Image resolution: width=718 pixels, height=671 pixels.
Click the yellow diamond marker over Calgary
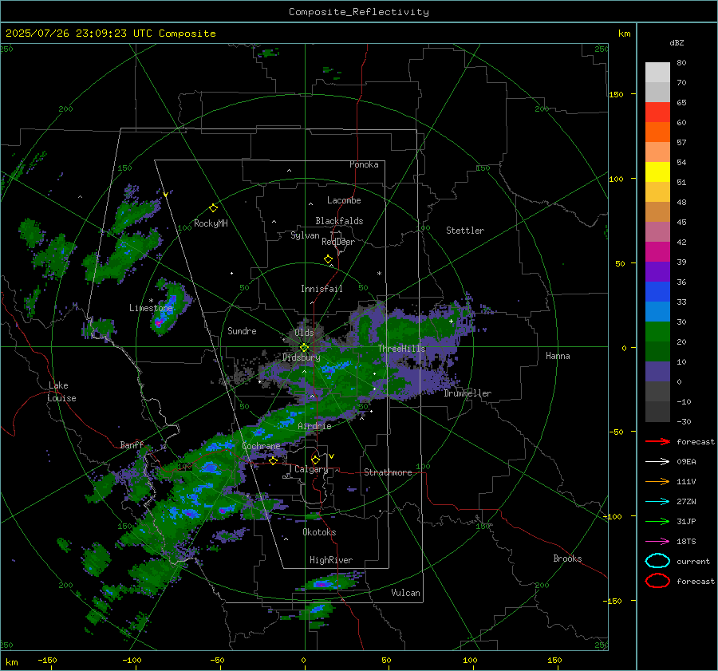[x=315, y=460]
